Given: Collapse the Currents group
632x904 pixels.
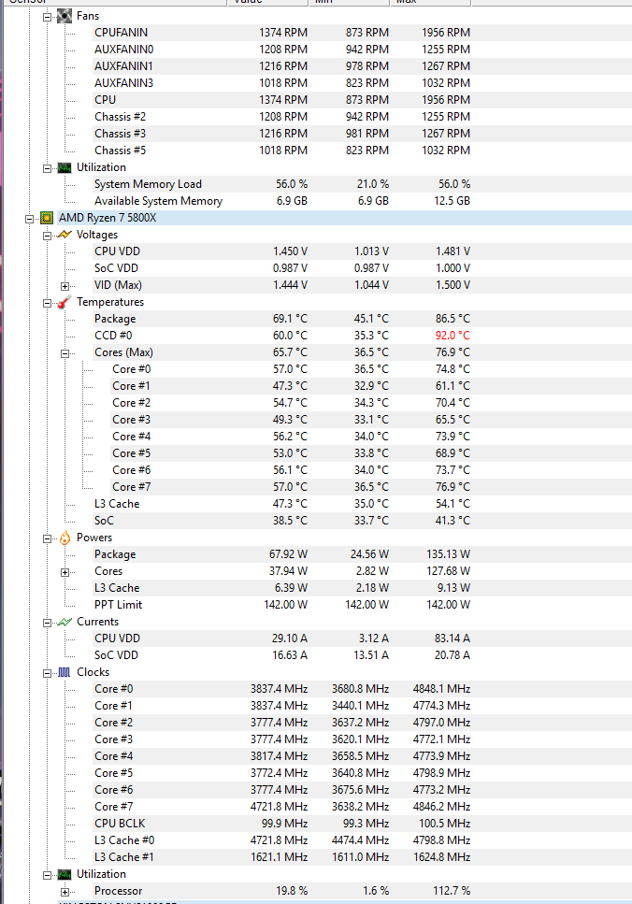Looking at the screenshot, I should pyautogui.click(x=47, y=623).
